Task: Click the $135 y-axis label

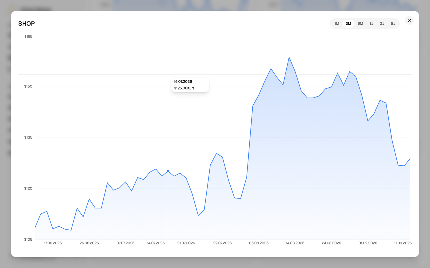Action: [x=28, y=137]
